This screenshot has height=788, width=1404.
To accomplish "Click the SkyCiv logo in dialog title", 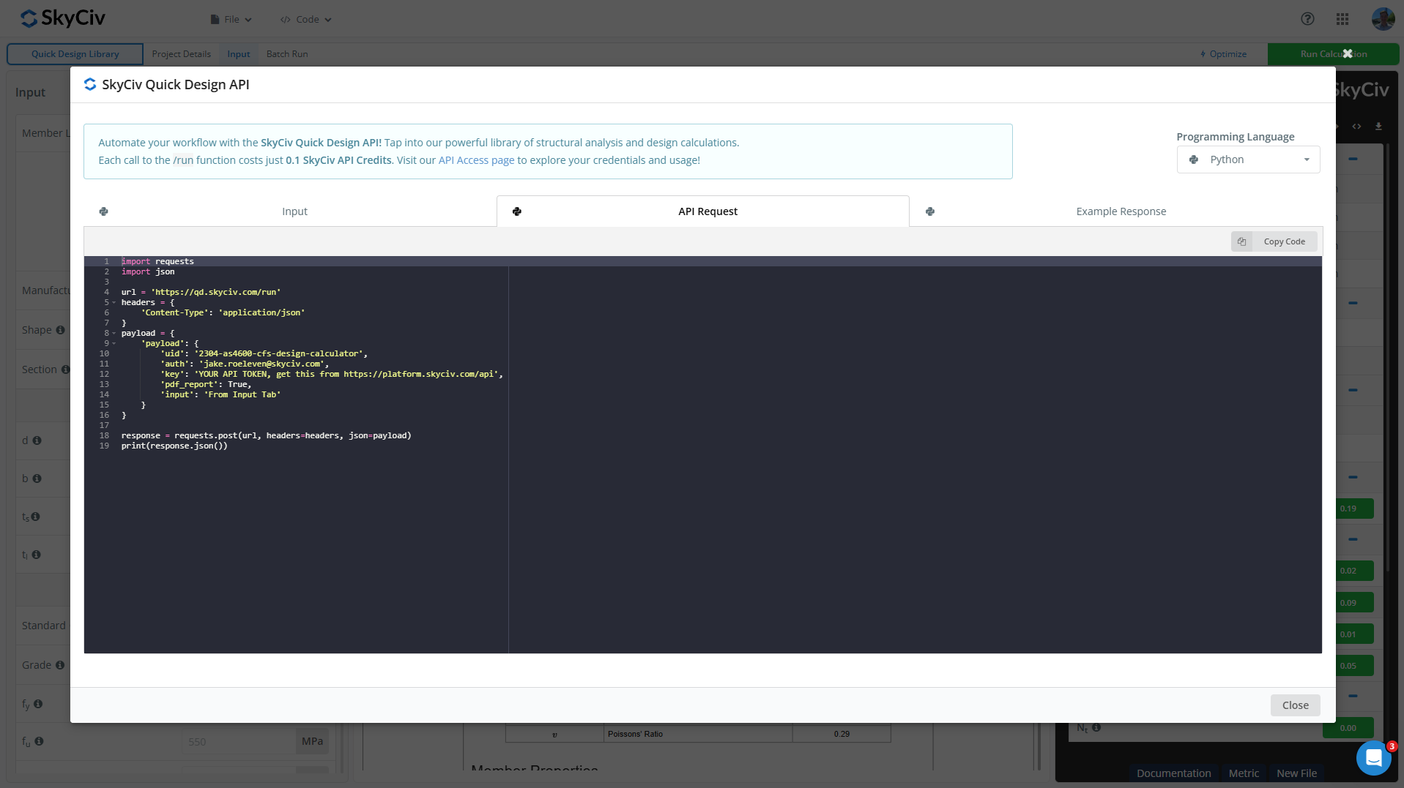I will click(x=90, y=84).
